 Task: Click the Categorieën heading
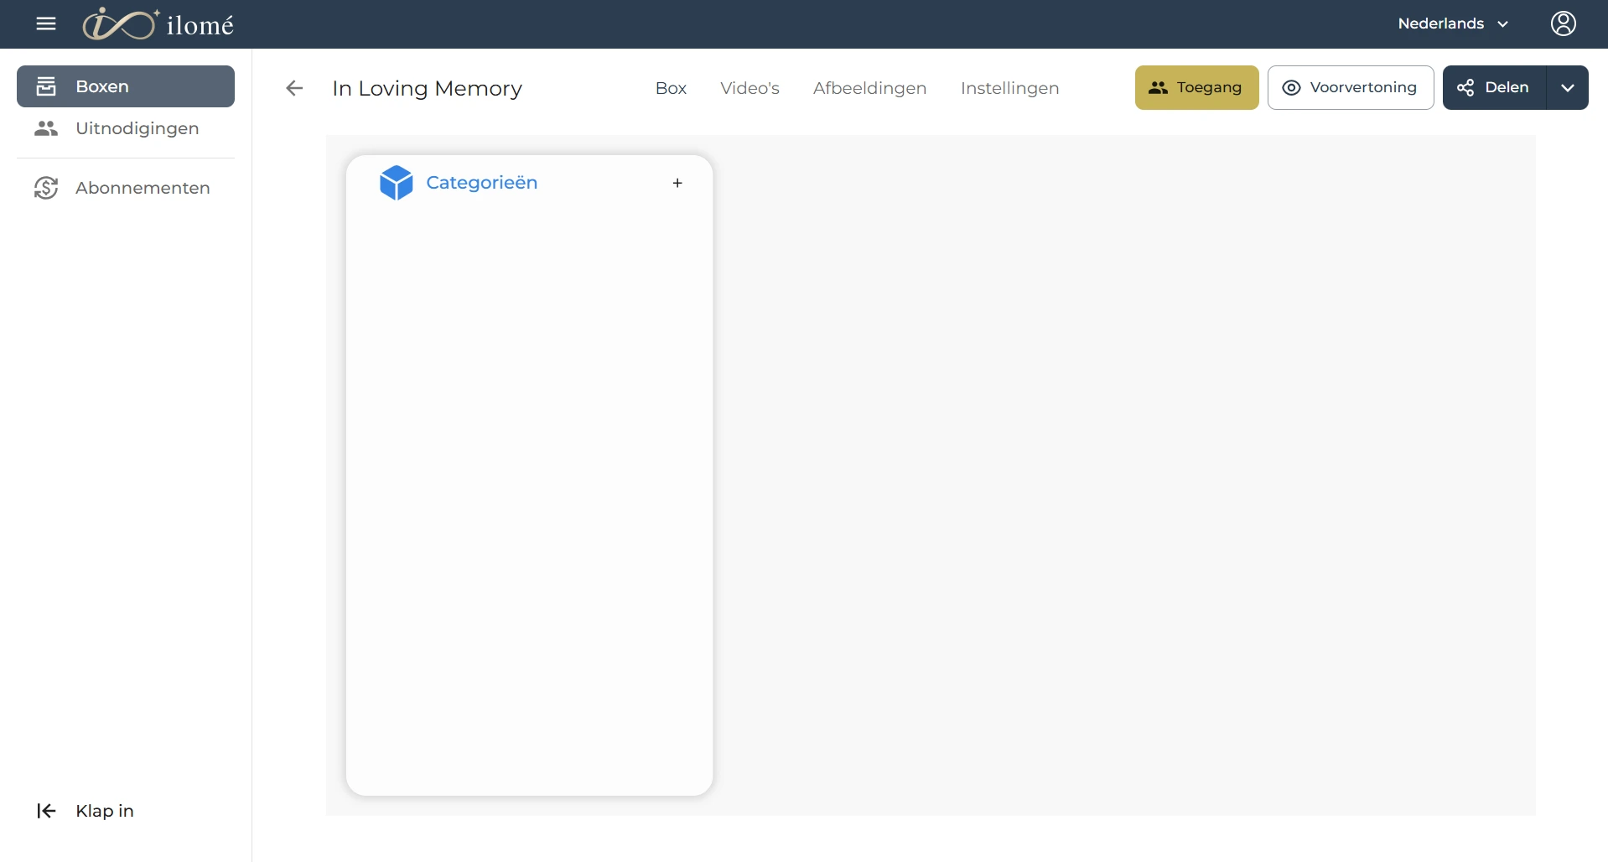[482, 183]
